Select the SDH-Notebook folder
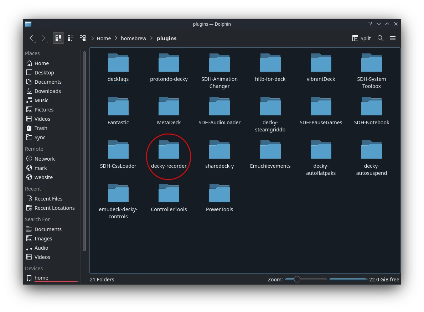The height and width of the screenshot is (312, 424). click(x=372, y=111)
